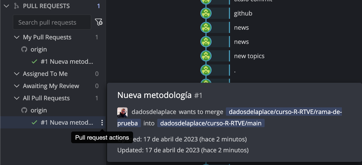This screenshot has height=165, width=362.
Task: Collapse the My Pull Requests group
Action: pos(17,37)
